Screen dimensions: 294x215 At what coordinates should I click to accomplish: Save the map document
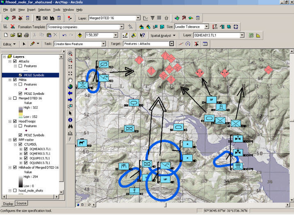[20, 35]
